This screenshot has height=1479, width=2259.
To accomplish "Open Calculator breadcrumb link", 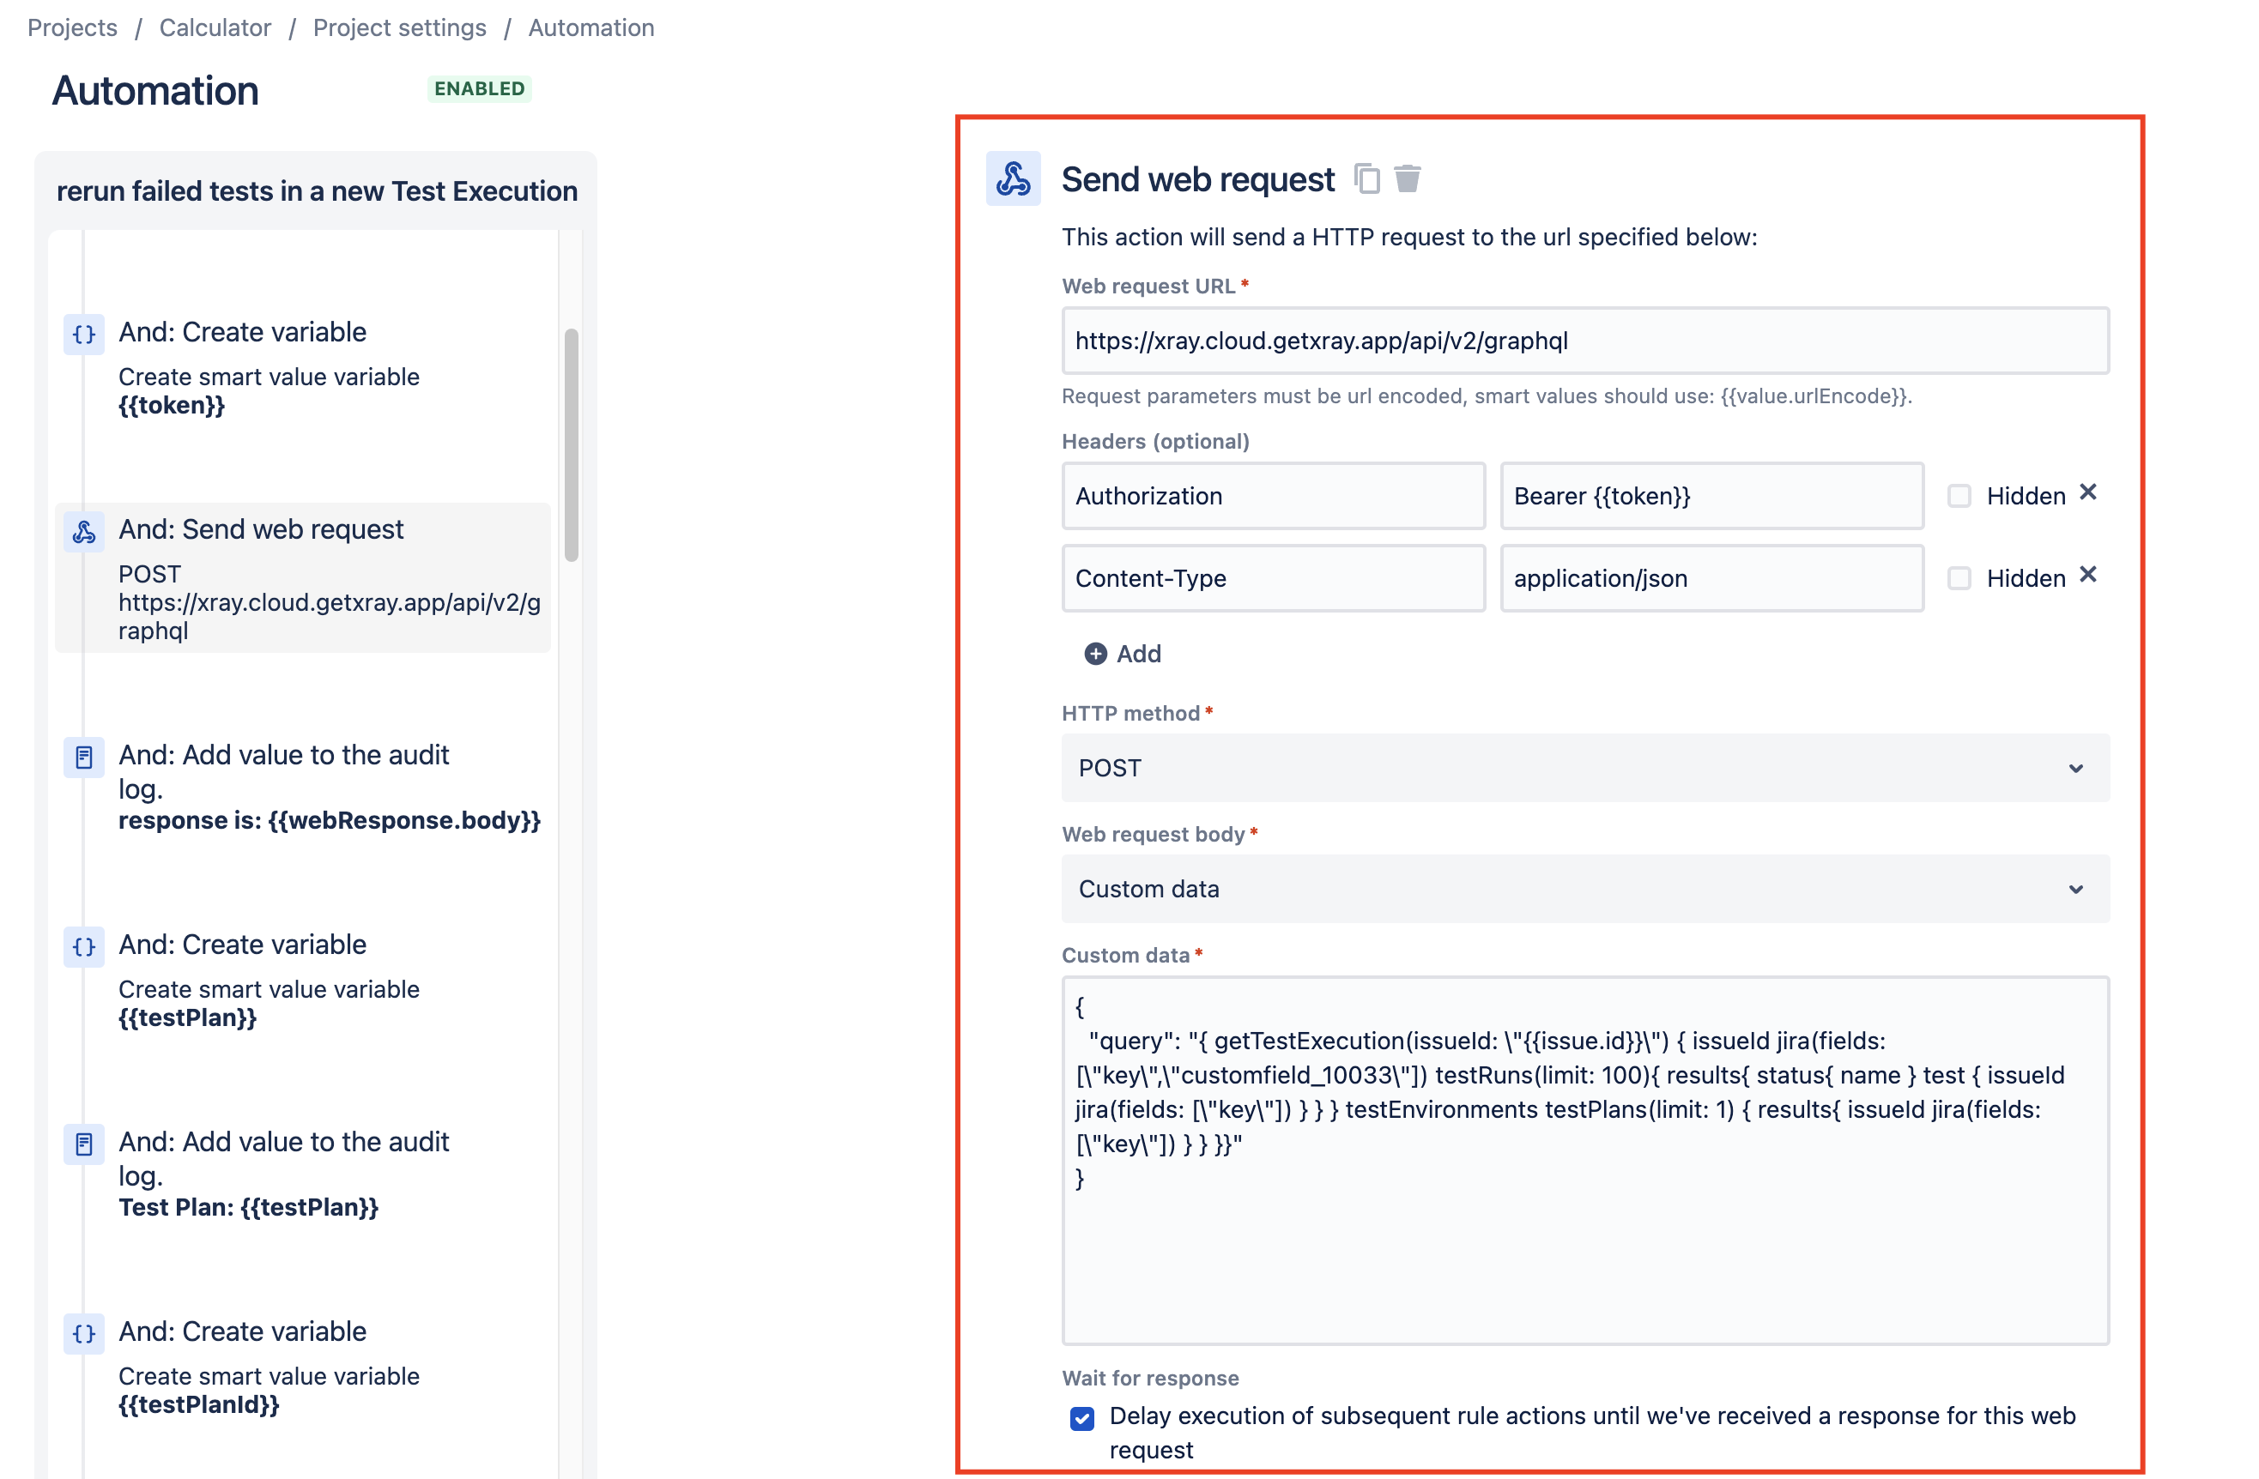I will click(x=215, y=27).
